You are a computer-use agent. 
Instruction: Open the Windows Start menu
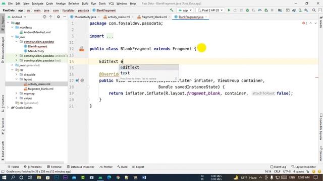(x=4, y=177)
